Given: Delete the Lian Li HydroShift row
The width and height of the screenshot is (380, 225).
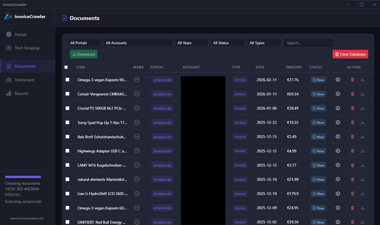Looking at the screenshot, I should 352,194.
